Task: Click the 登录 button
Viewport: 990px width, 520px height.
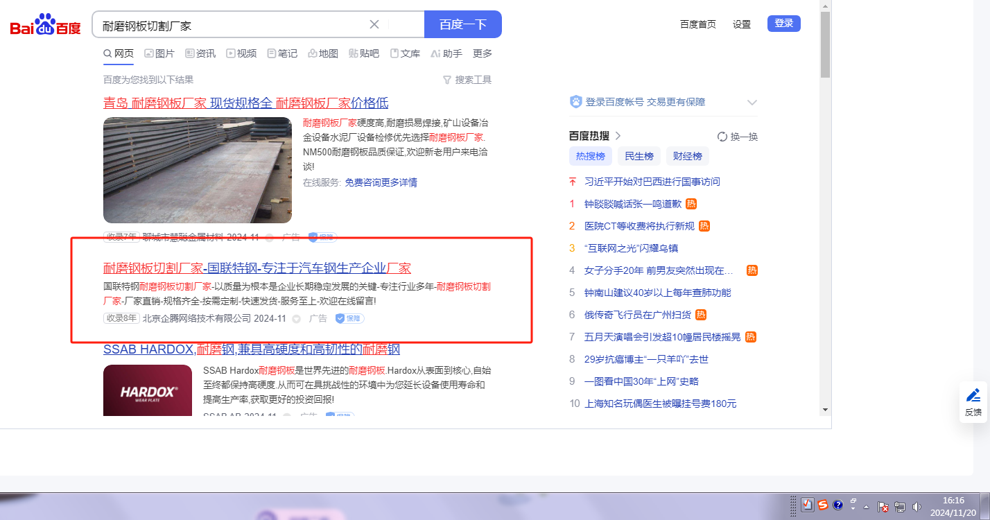Action: 783,24
